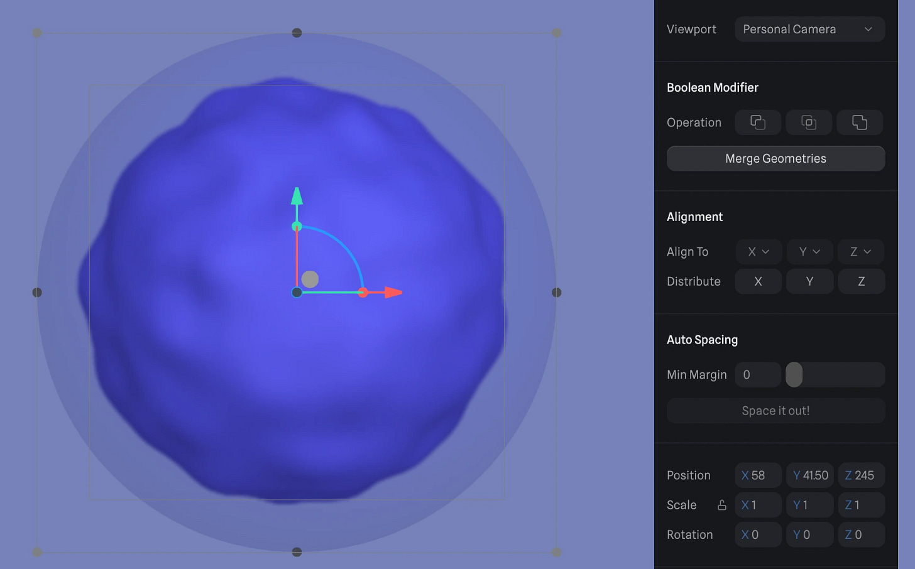This screenshot has height=569, width=915.
Task: Open the Align To Z dropdown
Action: 861,252
